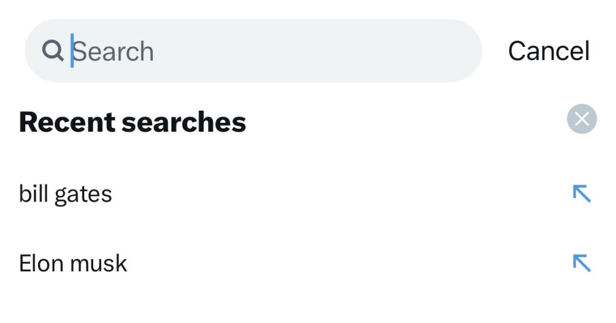
Task: Select the magnifier inside the search bar
Action: (53, 51)
